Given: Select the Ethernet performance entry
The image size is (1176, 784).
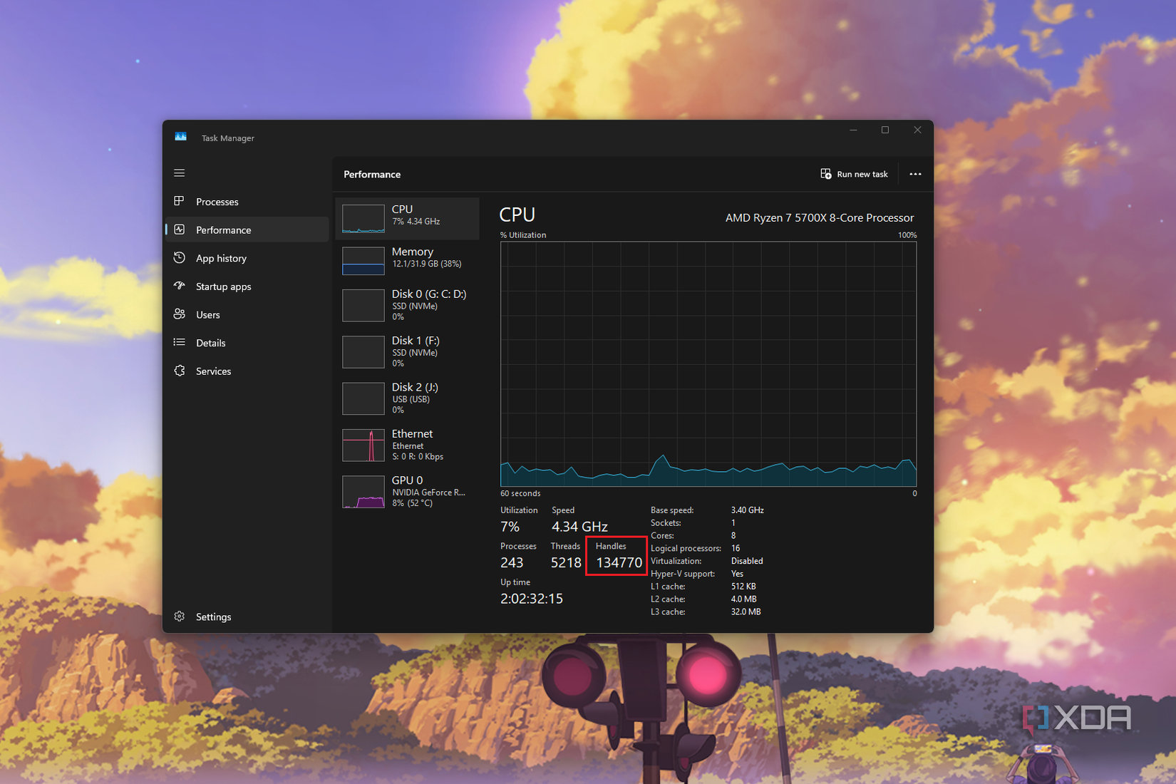Looking at the screenshot, I should coord(408,445).
